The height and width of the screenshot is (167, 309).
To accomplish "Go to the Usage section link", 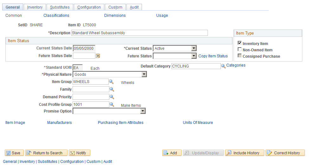I will [x=162, y=15].
